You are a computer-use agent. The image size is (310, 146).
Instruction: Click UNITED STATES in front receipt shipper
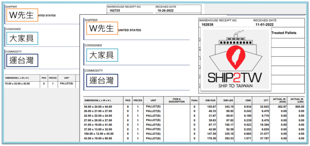click(130, 30)
